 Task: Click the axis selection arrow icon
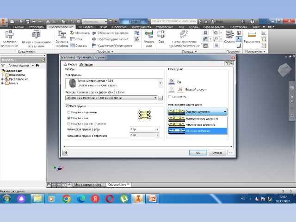(x=172, y=80)
